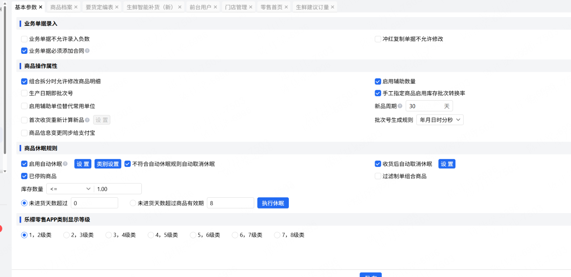Tick the 冲红复制单据不允许修改 checkbox
Screen dimensions: 571x277
coord(378,39)
